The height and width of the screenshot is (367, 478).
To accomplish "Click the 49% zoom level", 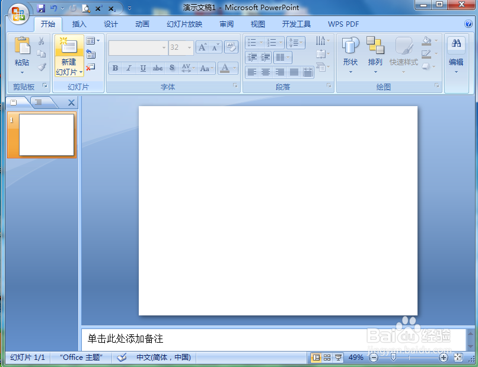I will [x=356, y=358].
